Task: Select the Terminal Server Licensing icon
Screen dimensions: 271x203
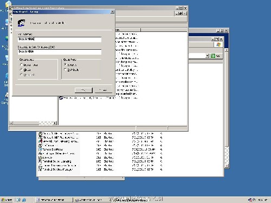Action: 40,161
